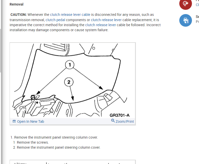Click the GR3701-A label in the diagram

pyautogui.click(x=119, y=115)
